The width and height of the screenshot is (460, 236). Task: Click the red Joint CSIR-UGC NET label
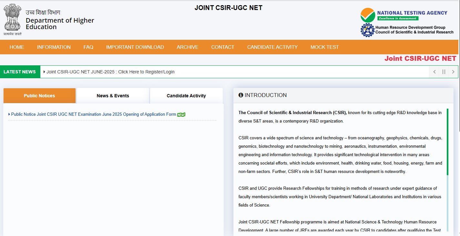(420, 59)
